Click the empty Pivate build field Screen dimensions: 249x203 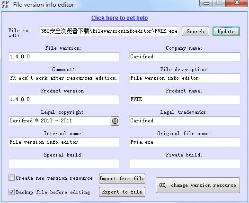185,163
